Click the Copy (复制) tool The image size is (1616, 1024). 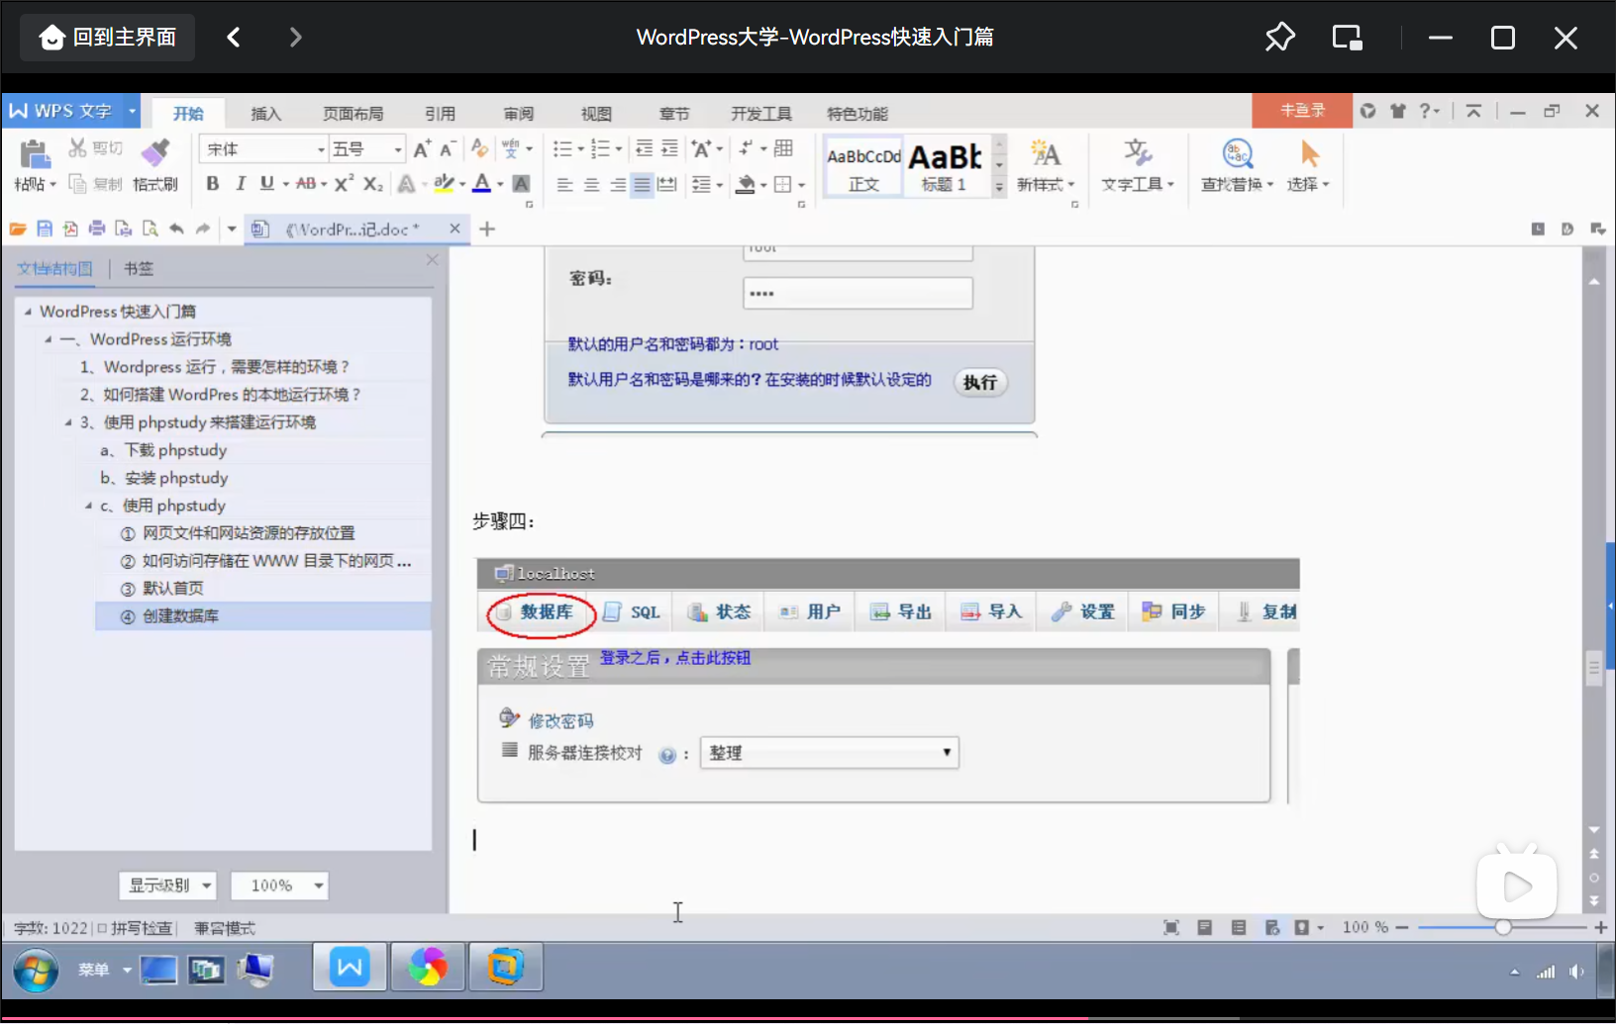click(x=95, y=184)
